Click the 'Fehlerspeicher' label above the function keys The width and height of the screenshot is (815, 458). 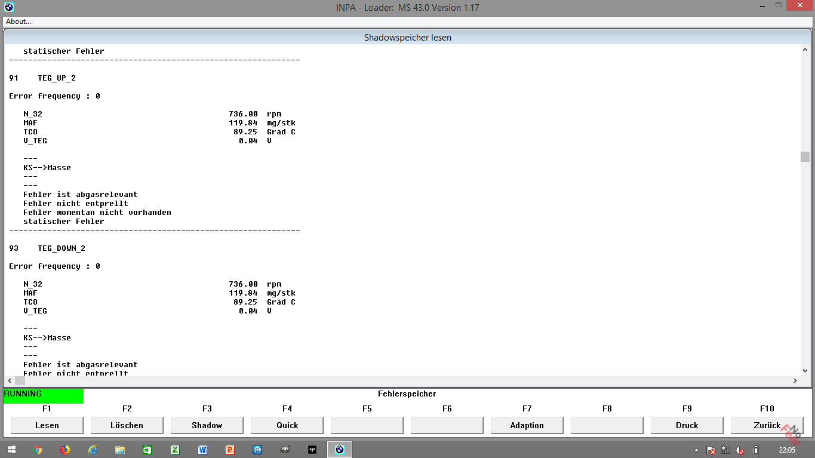(407, 394)
